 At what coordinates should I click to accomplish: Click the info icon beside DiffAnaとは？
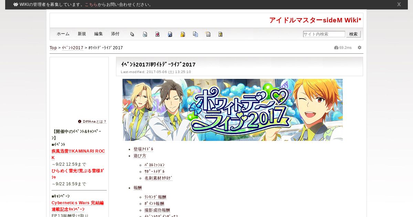coord(80,122)
